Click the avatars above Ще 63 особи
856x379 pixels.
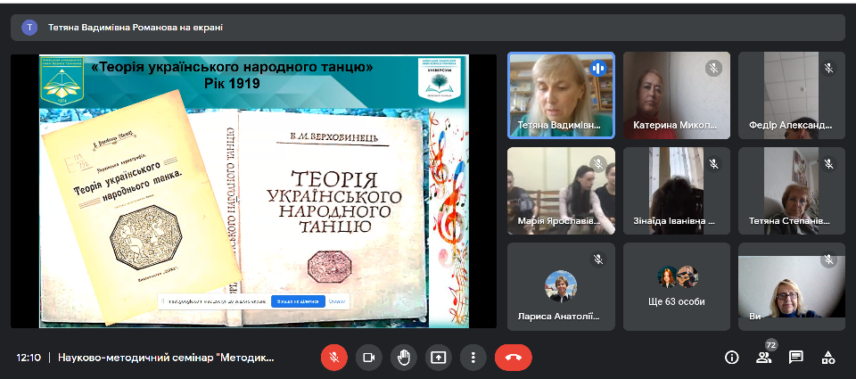pos(678,276)
